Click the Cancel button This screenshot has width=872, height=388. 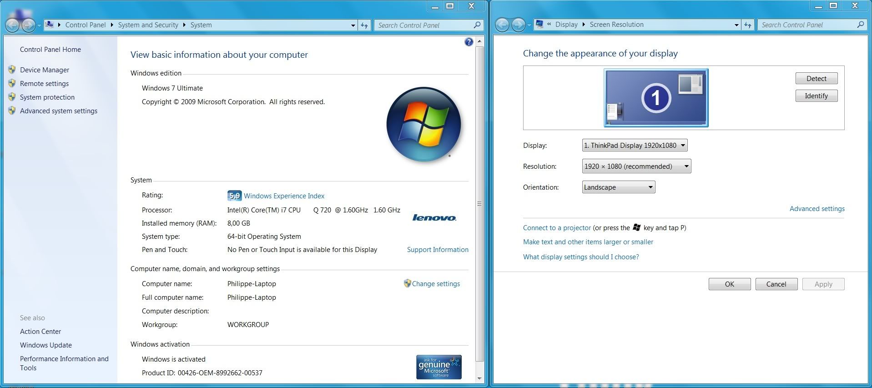click(x=776, y=284)
